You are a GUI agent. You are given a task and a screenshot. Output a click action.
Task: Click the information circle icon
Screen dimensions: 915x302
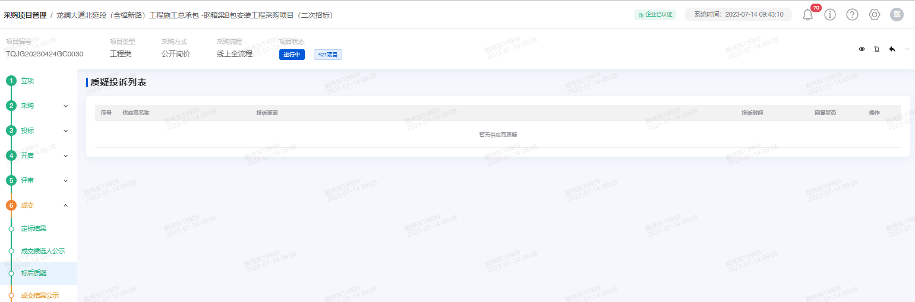point(830,15)
